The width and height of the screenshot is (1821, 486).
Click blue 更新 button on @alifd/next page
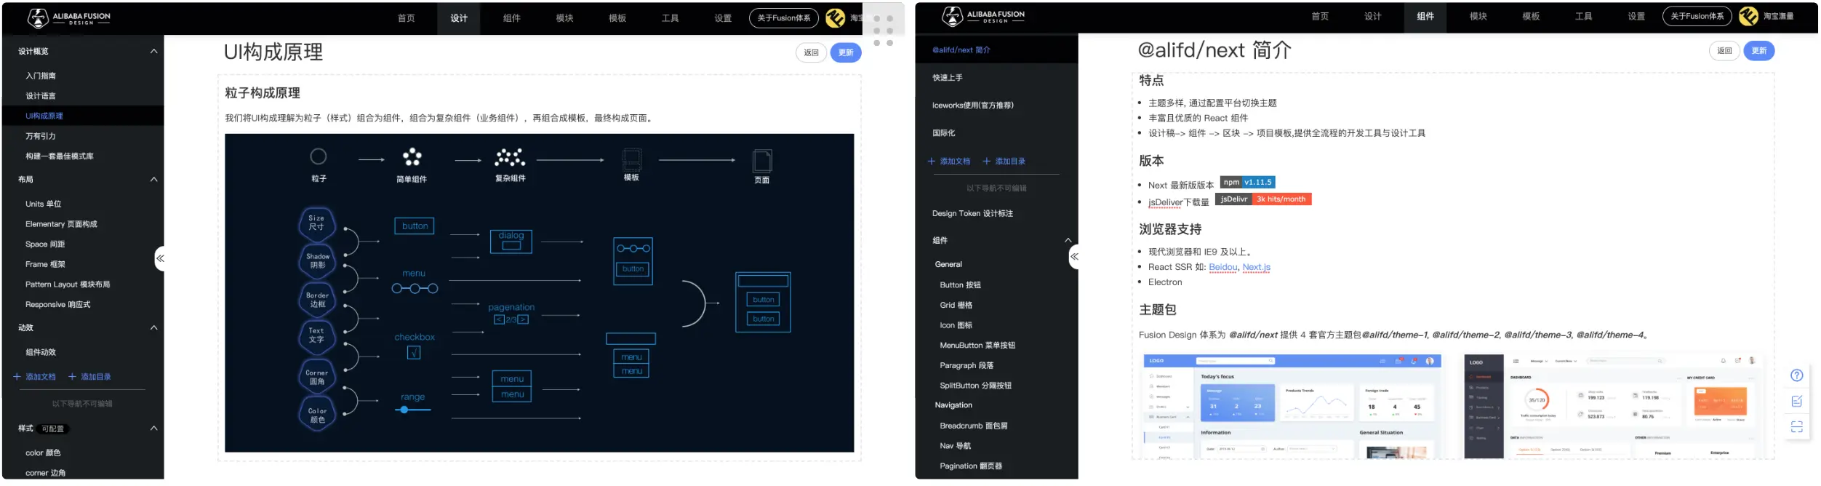(1759, 51)
